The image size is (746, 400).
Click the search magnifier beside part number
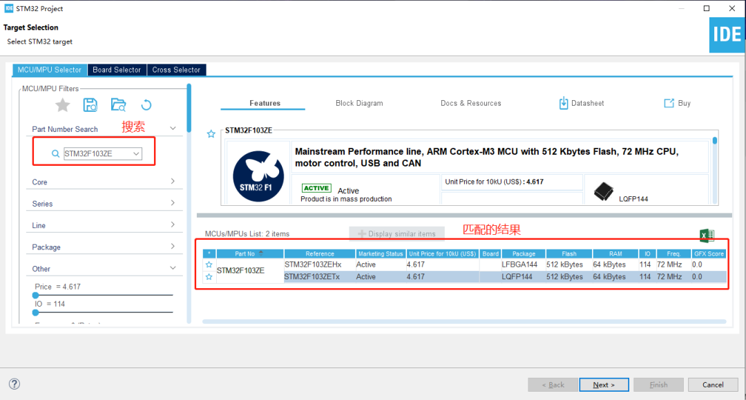click(x=55, y=153)
